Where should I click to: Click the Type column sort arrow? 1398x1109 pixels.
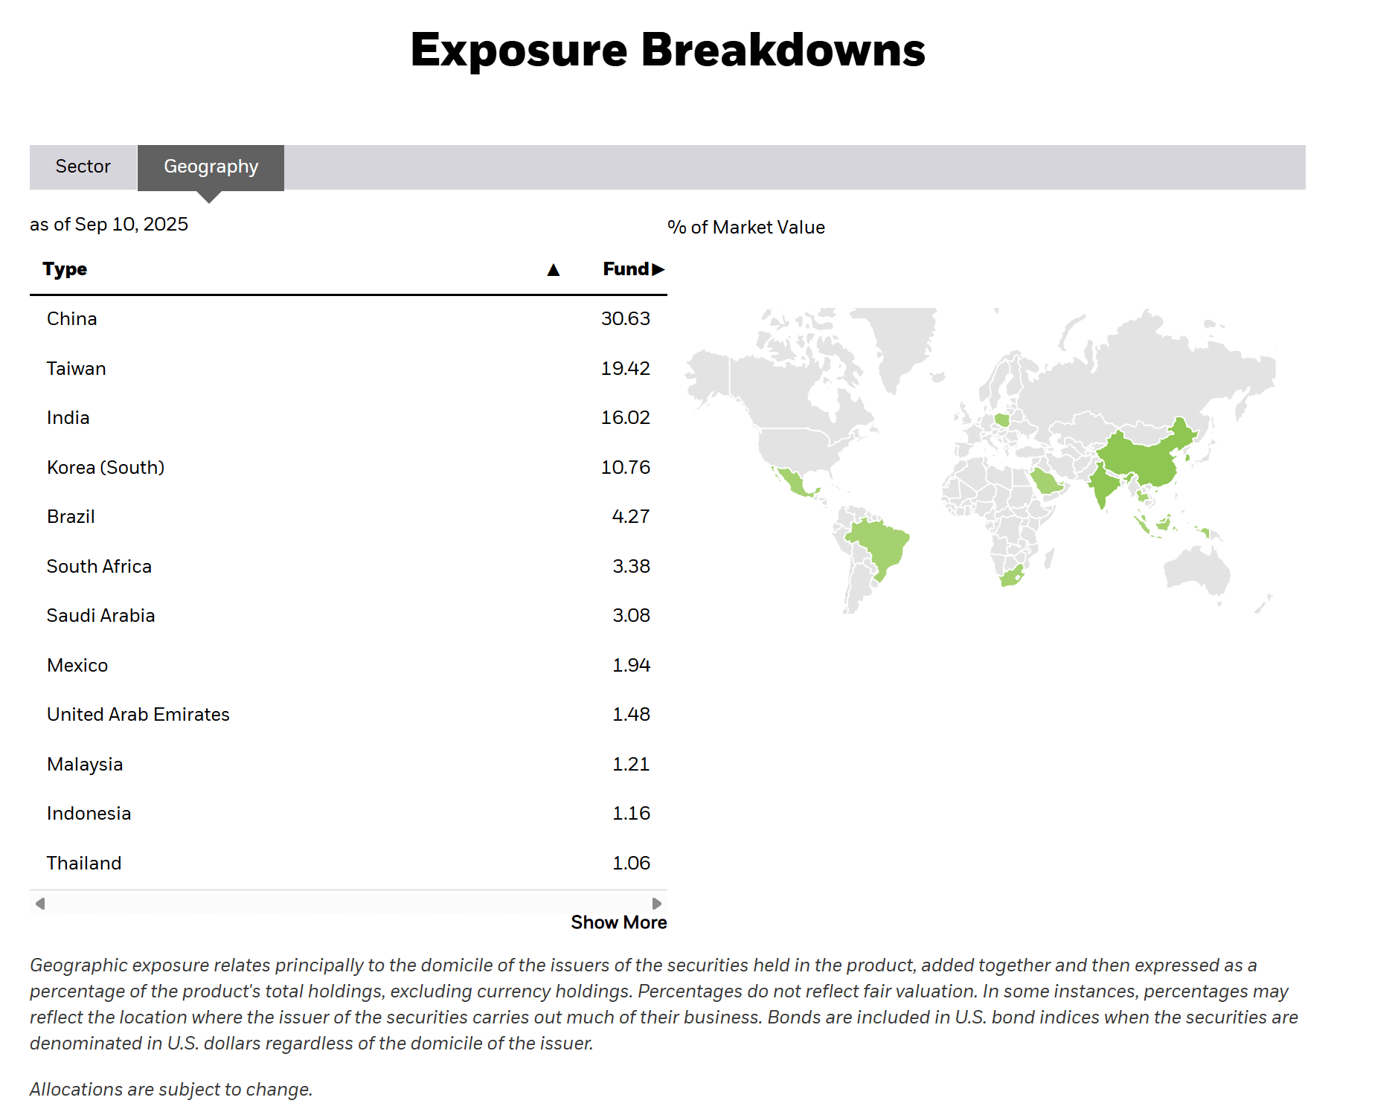tap(553, 270)
